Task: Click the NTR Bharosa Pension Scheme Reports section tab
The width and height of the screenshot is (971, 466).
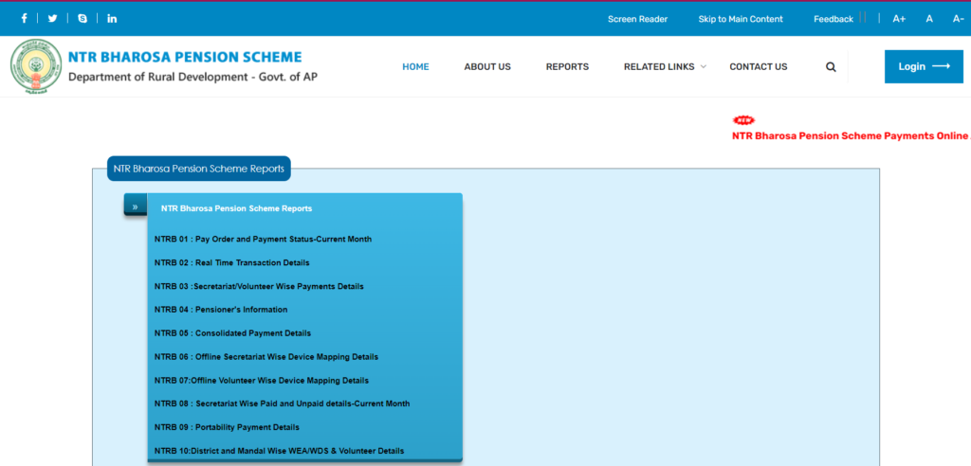Action: (x=199, y=169)
